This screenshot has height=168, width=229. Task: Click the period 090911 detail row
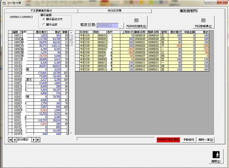142,69
